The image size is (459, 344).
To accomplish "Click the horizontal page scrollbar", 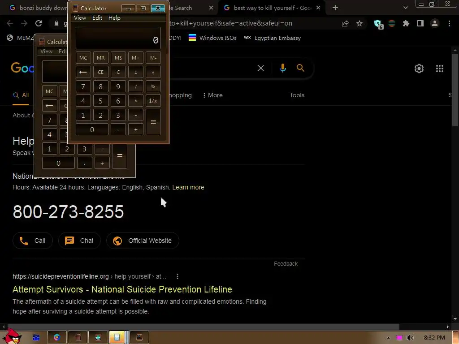I will click(203, 327).
